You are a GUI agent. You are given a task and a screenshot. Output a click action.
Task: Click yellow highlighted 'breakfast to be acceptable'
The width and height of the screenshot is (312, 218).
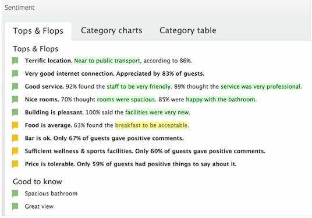[151, 125]
